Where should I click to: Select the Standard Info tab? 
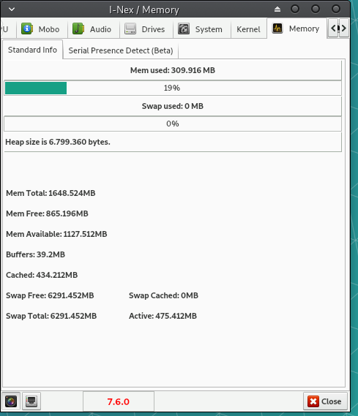click(x=33, y=50)
